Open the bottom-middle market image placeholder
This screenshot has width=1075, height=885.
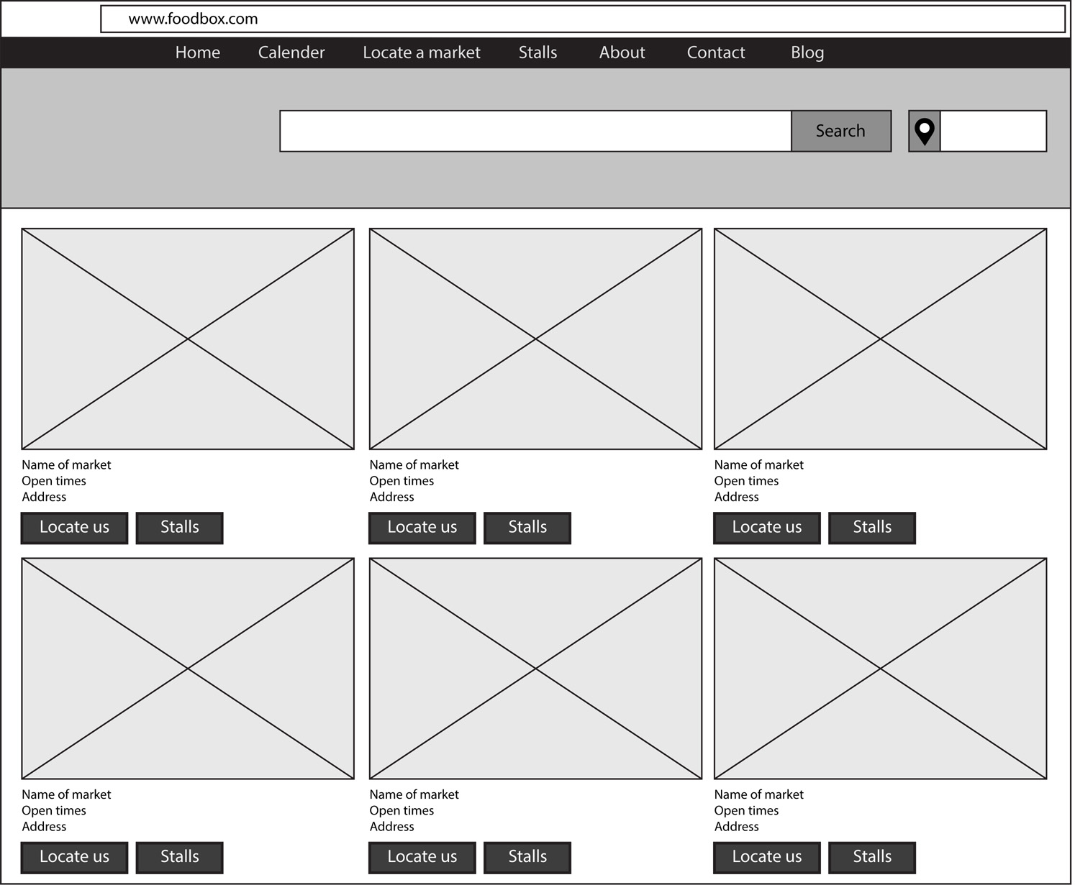point(535,669)
